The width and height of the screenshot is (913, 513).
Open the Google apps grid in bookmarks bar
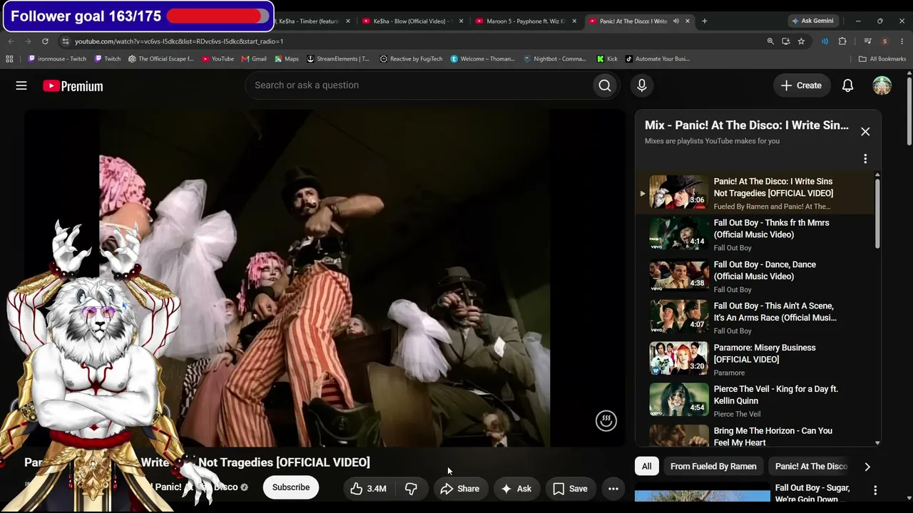pyautogui.click(x=9, y=59)
